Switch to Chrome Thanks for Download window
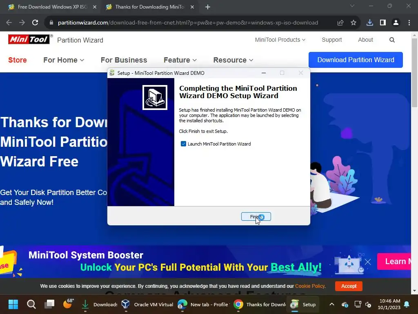Image resolution: width=418 pixels, height=314 pixels. pos(259,304)
